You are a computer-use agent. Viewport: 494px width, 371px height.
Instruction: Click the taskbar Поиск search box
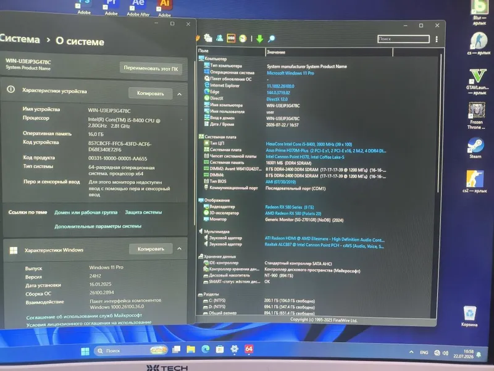click(130, 350)
